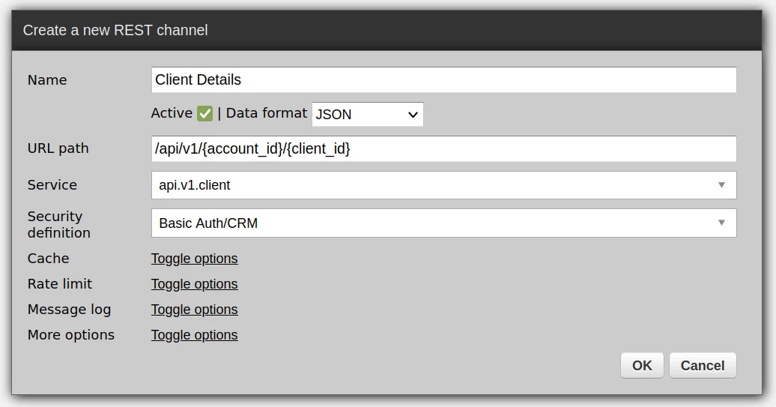This screenshot has height=407, width=776.
Task: Click the Name input field
Action: click(443, 80)
